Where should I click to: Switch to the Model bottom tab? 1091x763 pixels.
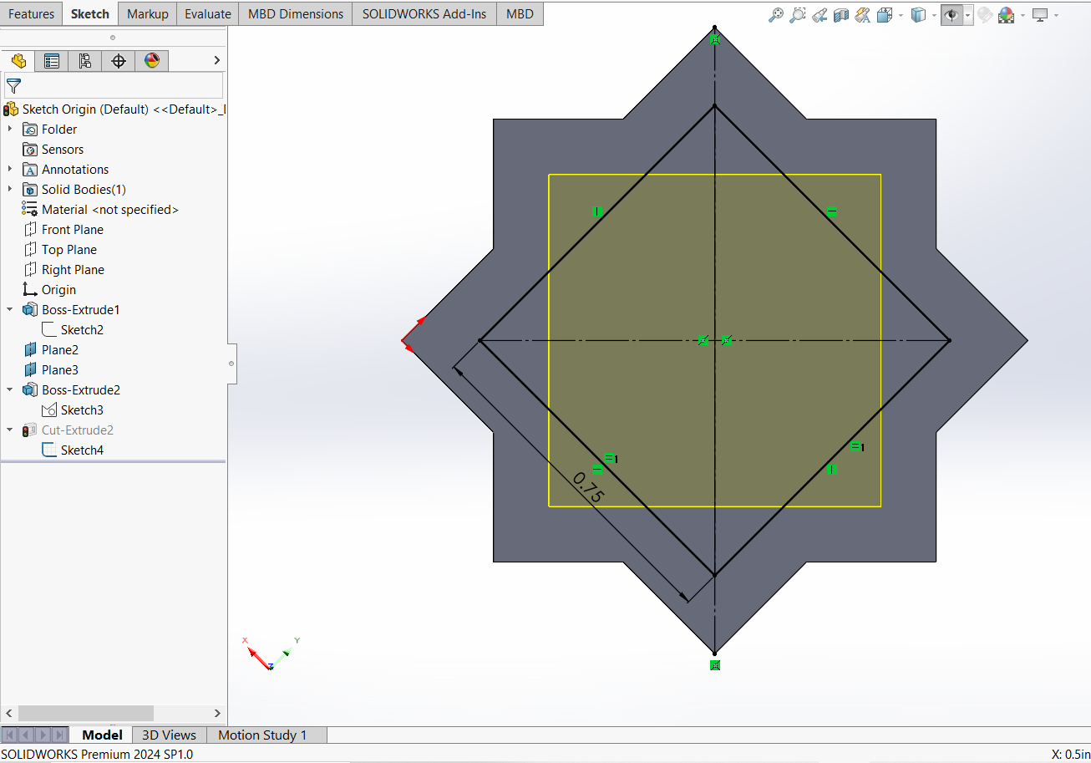click(102, 735)
